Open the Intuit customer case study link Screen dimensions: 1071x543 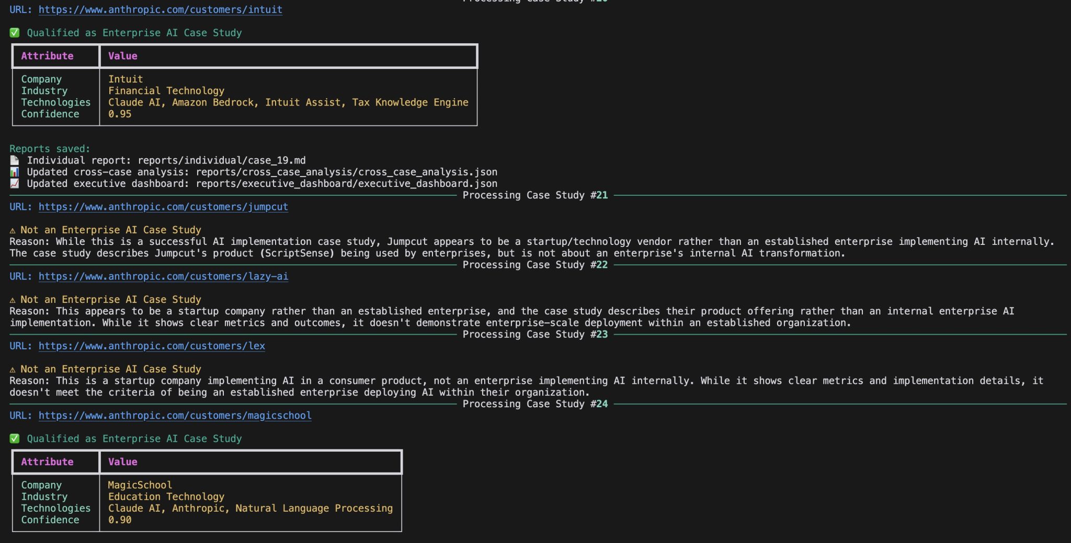click(161, 9)
